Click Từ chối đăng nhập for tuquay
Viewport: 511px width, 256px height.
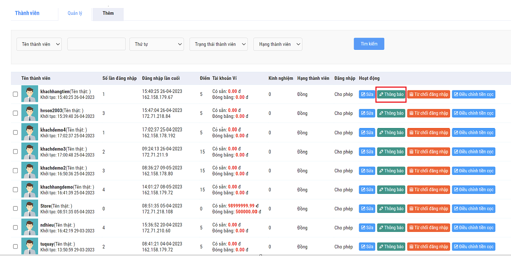(429, 247)
